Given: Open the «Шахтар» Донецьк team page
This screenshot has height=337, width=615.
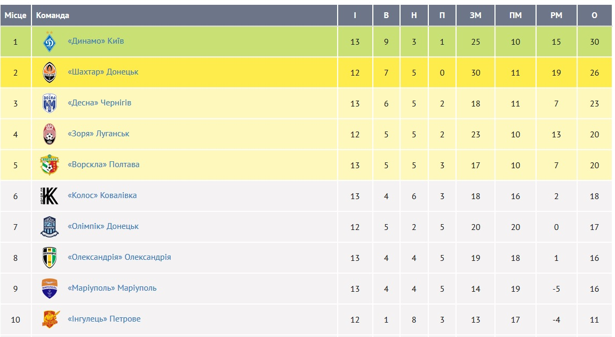Looking at the screenshot, I should 103,72.
